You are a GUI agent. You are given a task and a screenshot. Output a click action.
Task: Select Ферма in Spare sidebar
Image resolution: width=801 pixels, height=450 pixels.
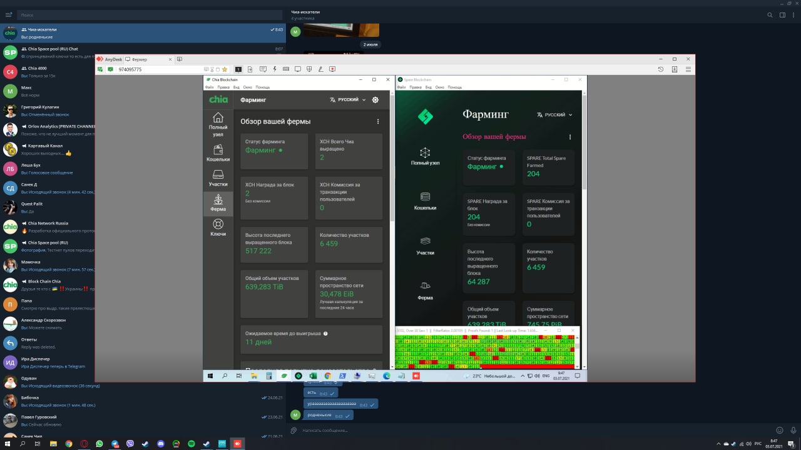click(x=425, y=291)
